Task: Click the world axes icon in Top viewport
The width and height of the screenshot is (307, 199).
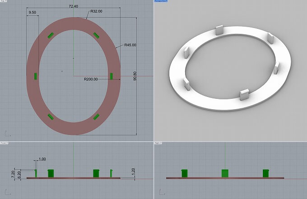Action: [6, 134]
